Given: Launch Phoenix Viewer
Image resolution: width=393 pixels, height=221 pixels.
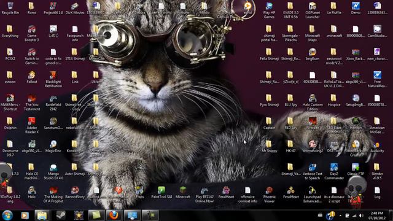Looking at the screenshot, I should pyautogui.click(x=269, y=195).
